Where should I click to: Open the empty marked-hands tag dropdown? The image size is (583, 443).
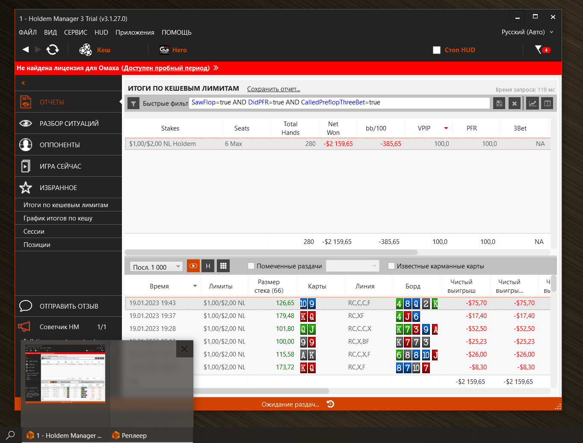pyautogui.click(x=352, y=266)
